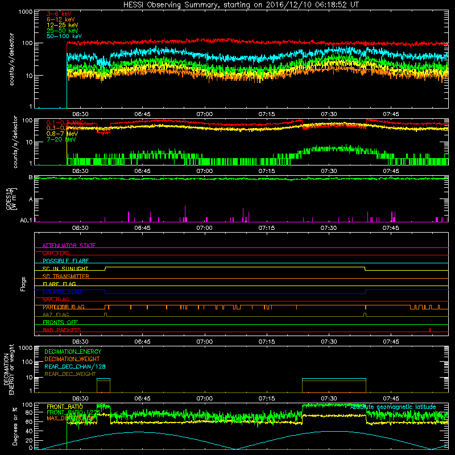Click the HESSI Observing Summary title text
The width and height of the screenshot is (455, 455).
[x=241, y=5]
